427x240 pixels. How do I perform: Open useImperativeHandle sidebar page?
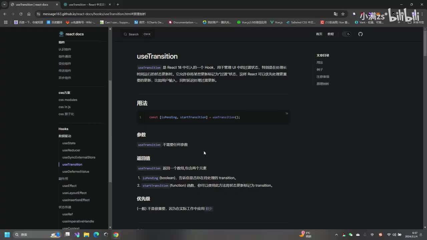click(x=78, y=221)
